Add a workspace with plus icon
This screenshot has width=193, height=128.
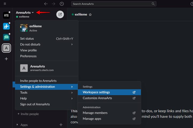(6, 59)
